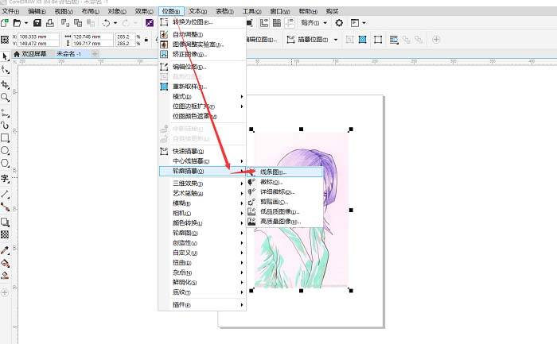557x344 pixels.
Task: Select the Eyedropper tool
Action: [6, 249]
